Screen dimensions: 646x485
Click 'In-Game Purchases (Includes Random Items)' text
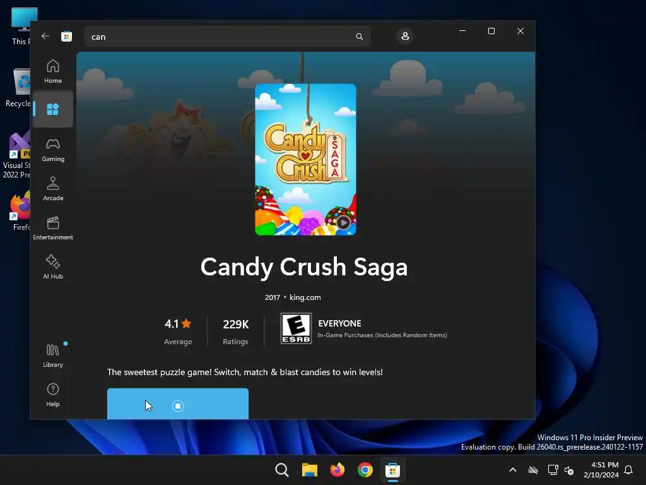[x=382, y=335]
